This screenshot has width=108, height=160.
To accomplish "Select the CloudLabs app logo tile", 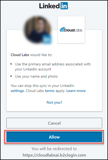I will pyautogui.click(x=71, y=30).
